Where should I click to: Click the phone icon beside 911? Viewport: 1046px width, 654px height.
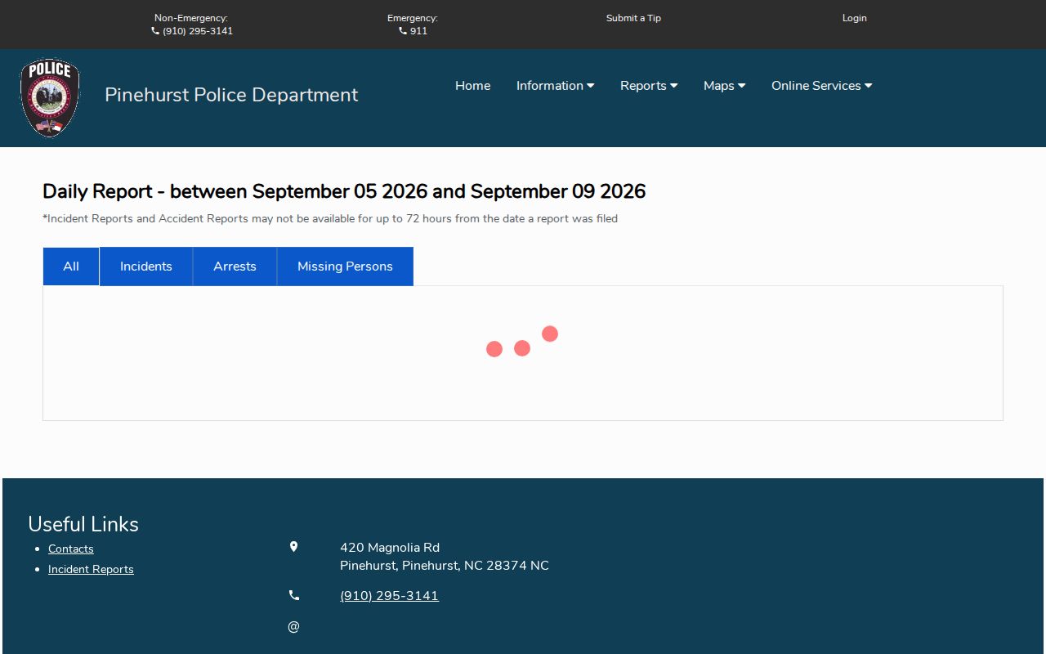tap(403, 31)
